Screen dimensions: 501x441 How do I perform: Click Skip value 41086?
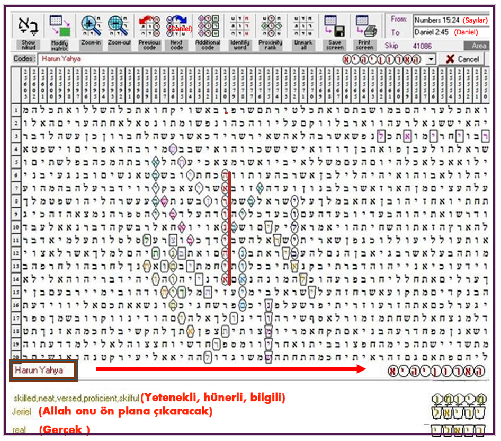(422, 46)
